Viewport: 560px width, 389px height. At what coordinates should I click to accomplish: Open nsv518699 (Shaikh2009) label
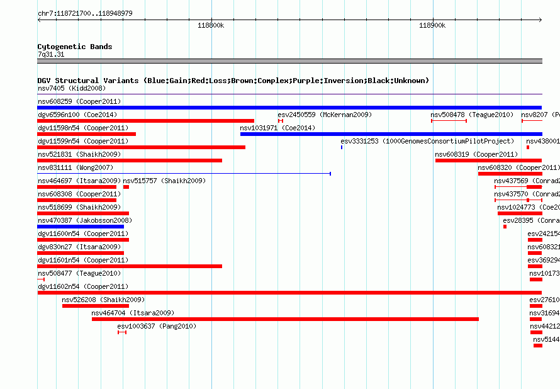coord(79,207)
